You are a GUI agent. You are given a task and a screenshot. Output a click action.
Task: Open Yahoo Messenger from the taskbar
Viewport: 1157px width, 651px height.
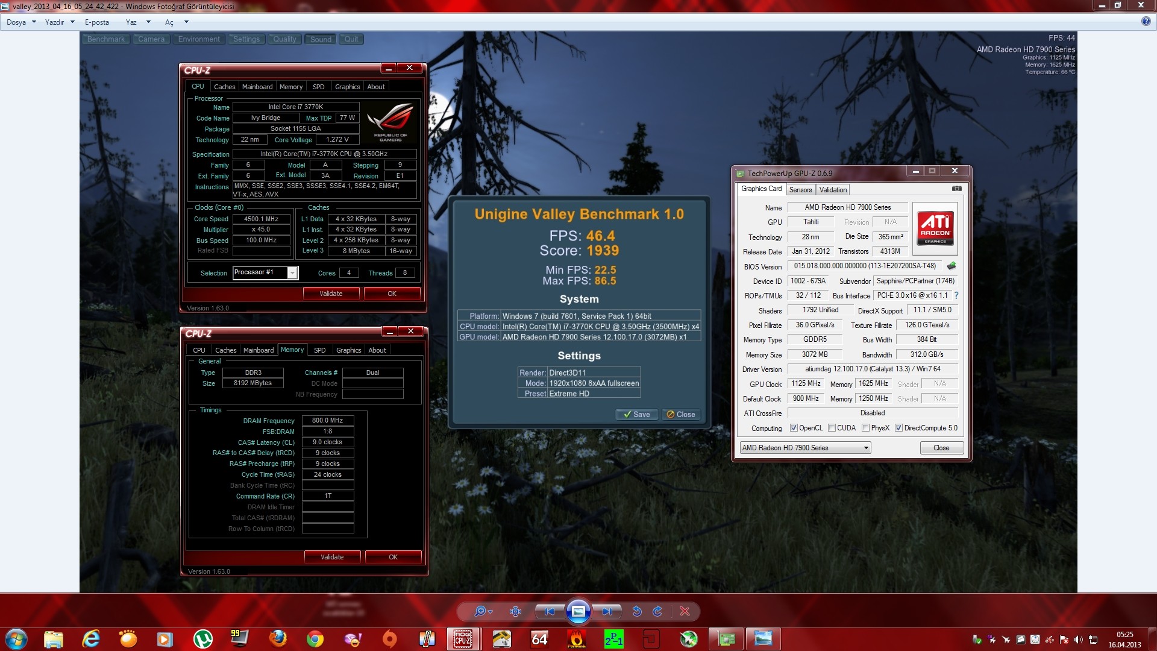click(353, 639)
